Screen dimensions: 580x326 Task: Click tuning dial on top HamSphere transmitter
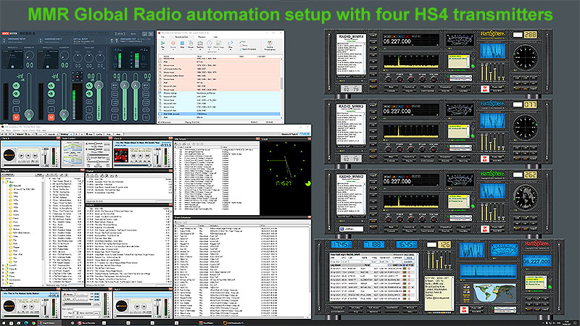coord(525,57)
